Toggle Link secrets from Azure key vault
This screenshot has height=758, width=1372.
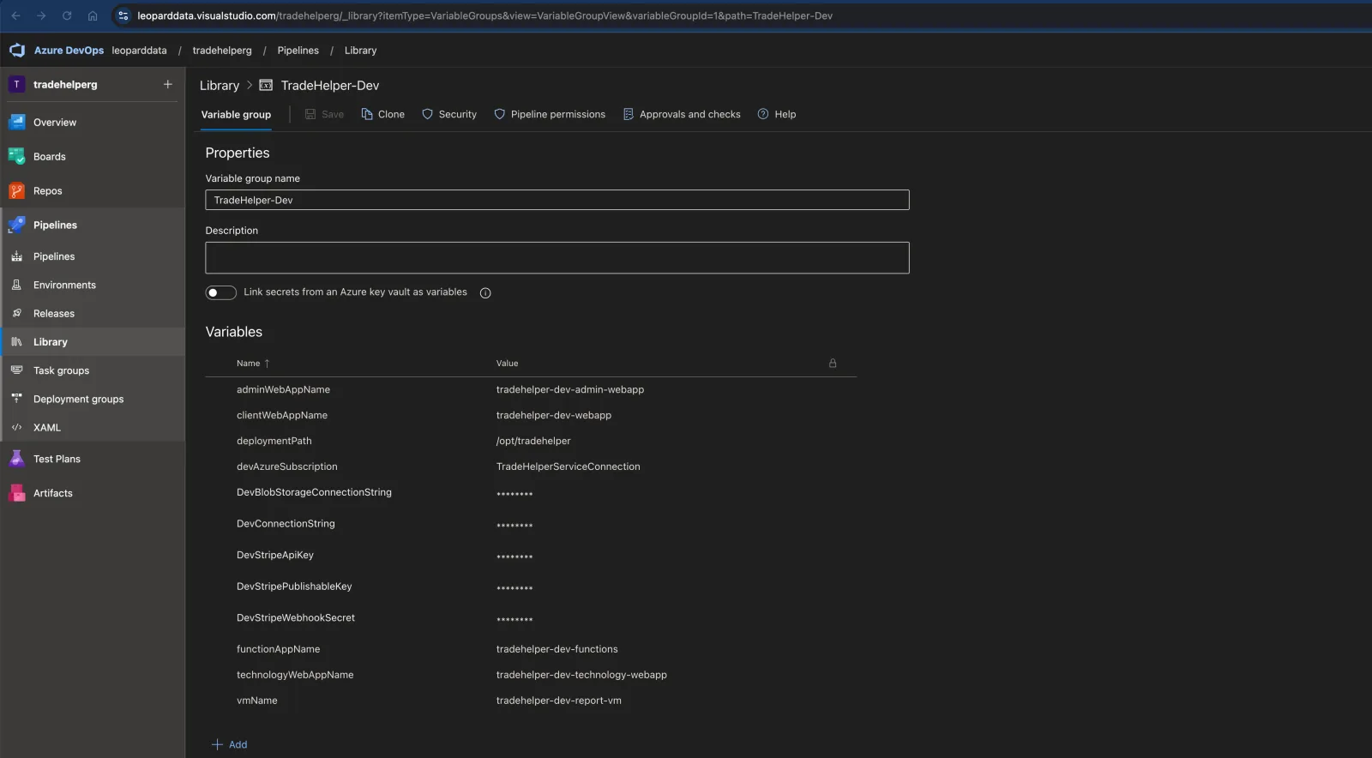point(221,292)
